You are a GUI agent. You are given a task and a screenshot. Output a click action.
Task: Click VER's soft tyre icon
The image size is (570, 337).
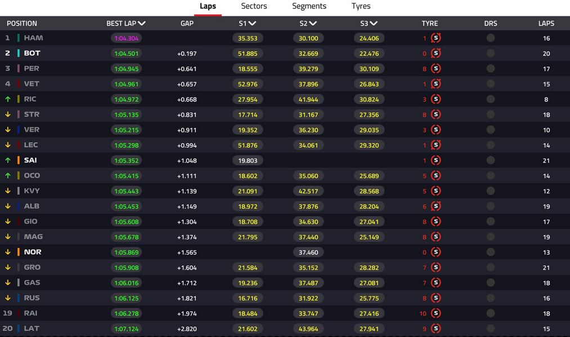click(x=436, y=130)
